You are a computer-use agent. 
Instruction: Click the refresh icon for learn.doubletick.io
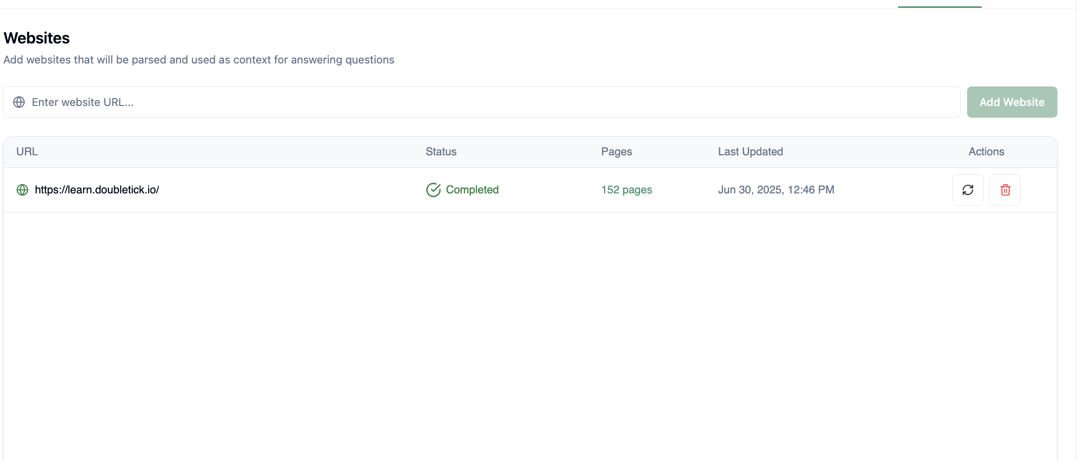click(x=968, y=190)
